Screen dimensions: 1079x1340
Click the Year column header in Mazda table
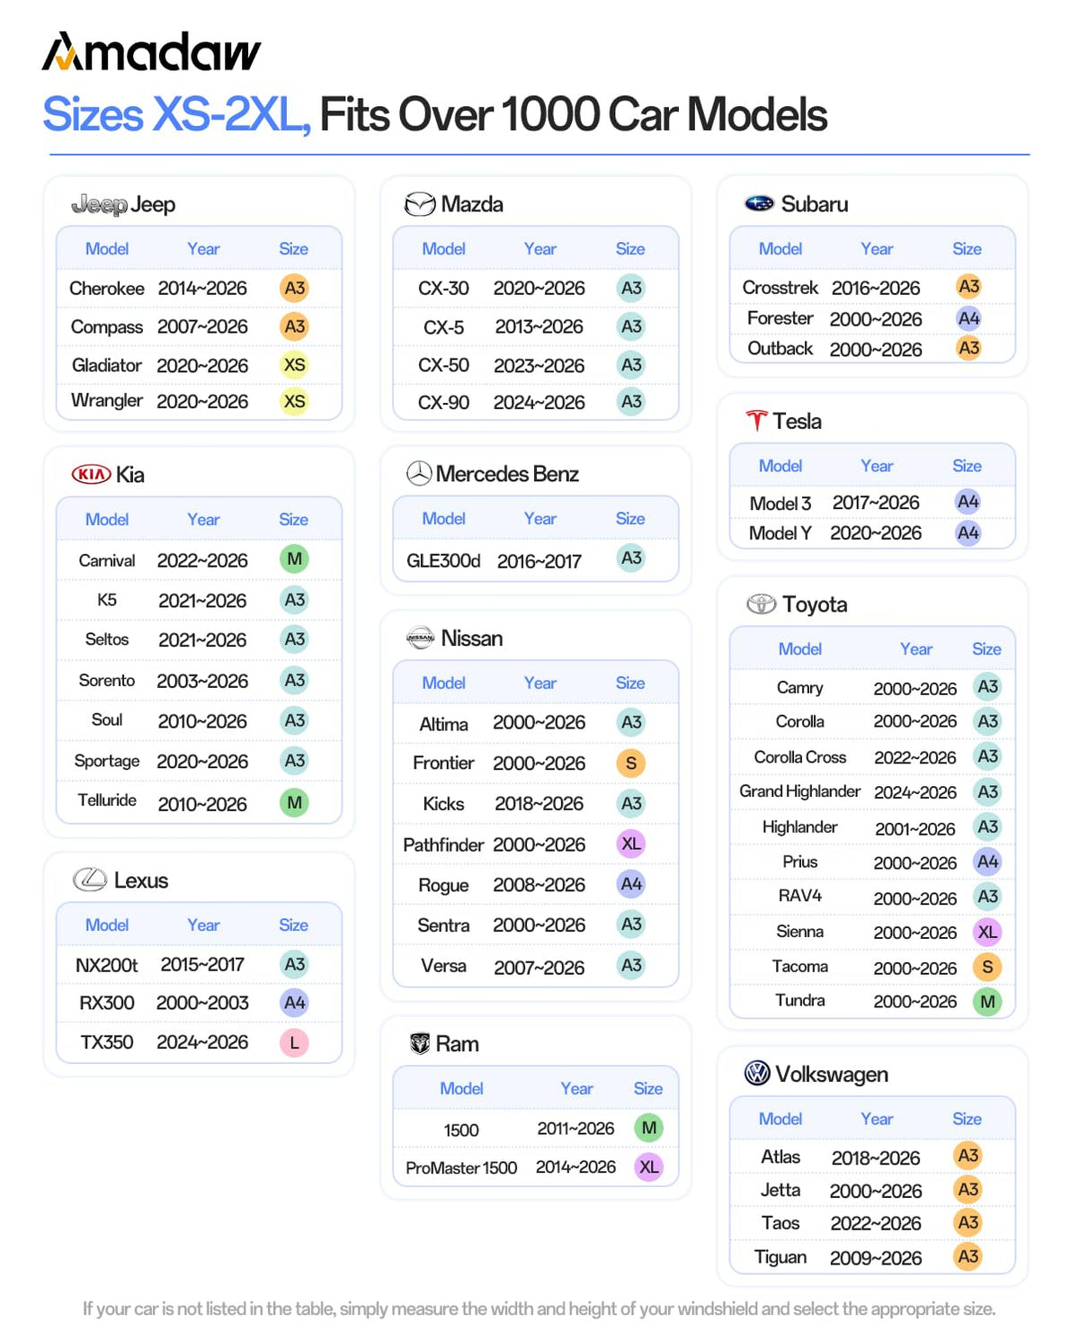[x=540, y=249]
